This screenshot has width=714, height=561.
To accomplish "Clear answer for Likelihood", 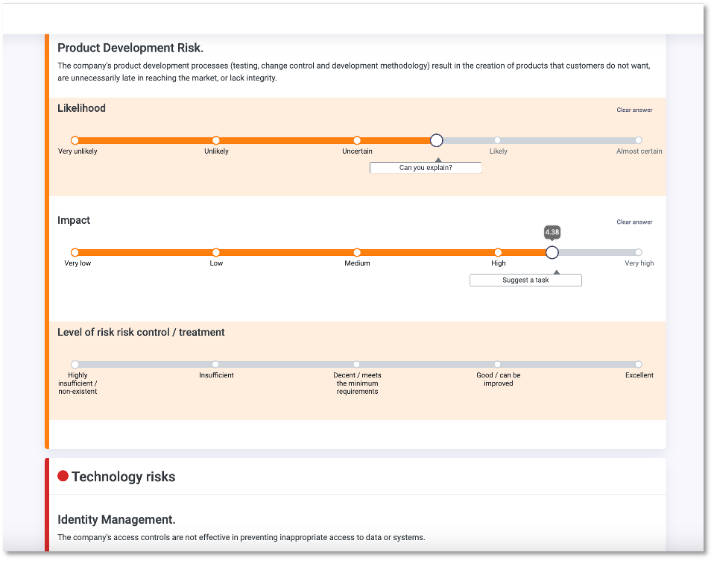I will pos(634,110).
